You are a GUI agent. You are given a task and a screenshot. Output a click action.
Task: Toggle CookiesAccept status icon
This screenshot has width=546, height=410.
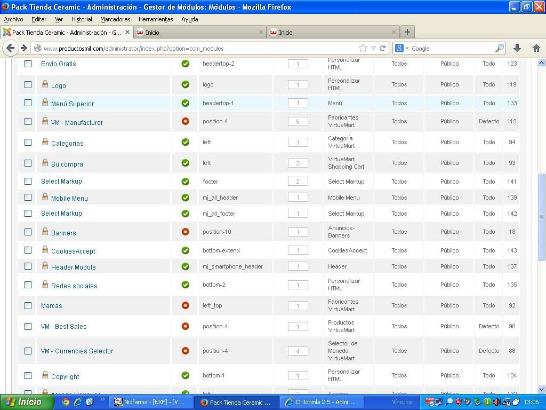coord(185,250)
